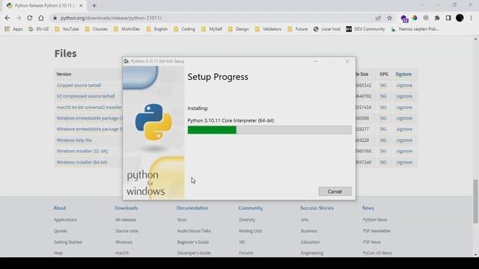Click the XZ compressed source tarball link
Viewport: 479px width, 269px height.
[x=85, y=96]
